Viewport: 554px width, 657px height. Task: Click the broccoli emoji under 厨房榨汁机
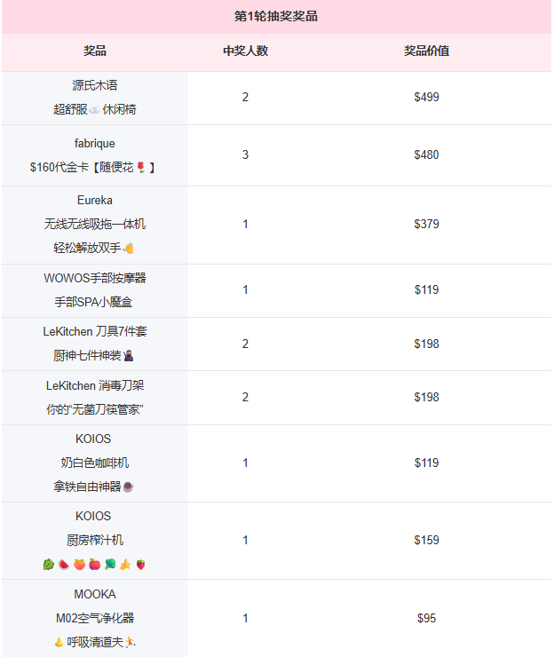110,565
